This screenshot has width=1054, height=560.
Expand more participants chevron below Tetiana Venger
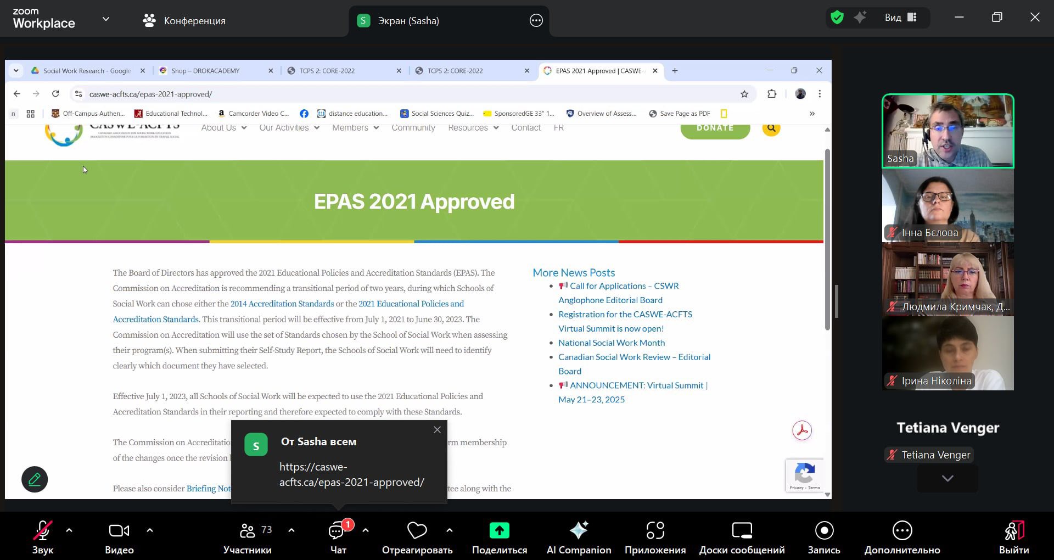[x=948, y=478]
